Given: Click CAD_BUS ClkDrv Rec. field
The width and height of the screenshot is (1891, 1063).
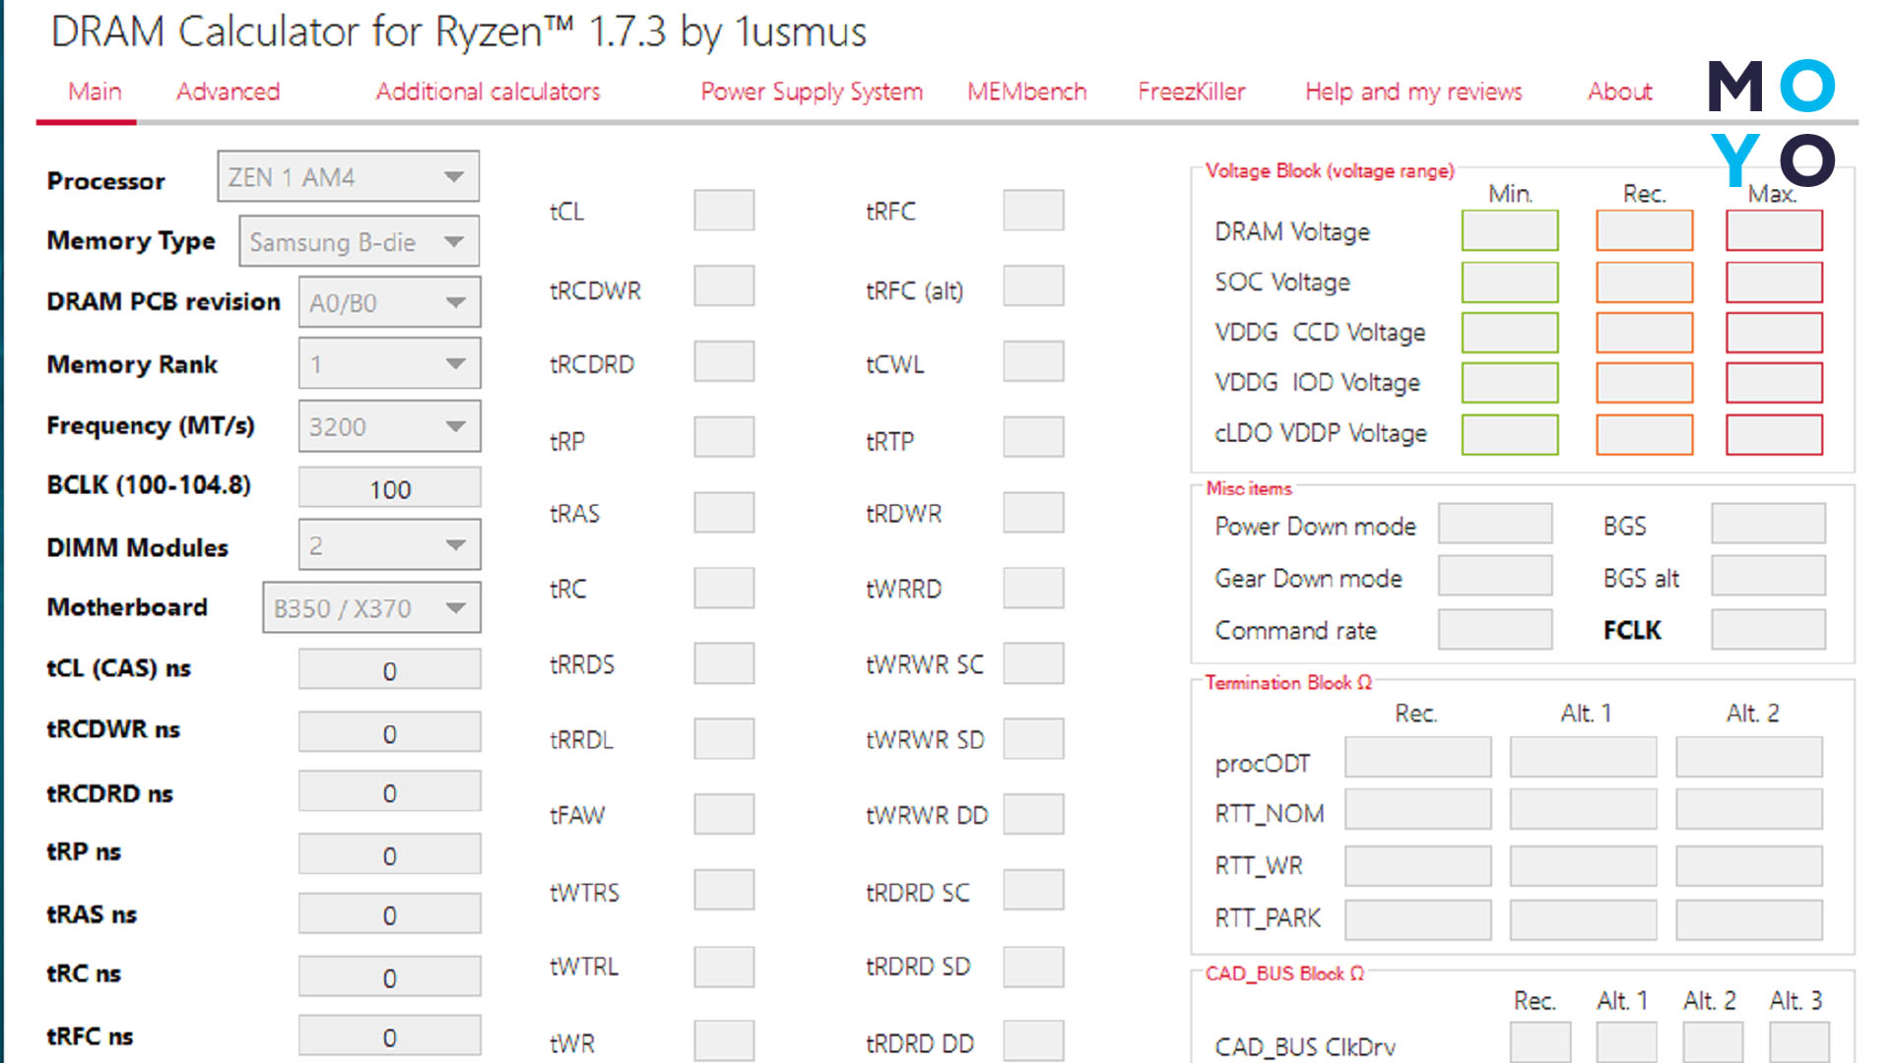Looking at the screenshot, I should pyautogui.click(x=1540, y=1041).
